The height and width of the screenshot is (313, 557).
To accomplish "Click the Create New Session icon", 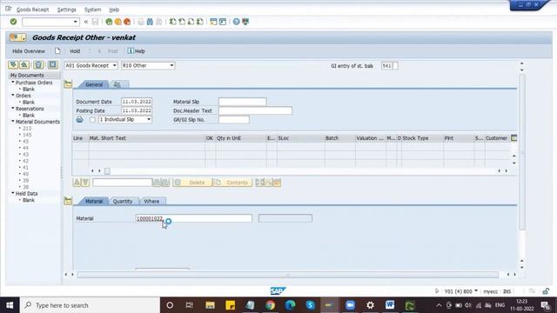I will [213, 22].
